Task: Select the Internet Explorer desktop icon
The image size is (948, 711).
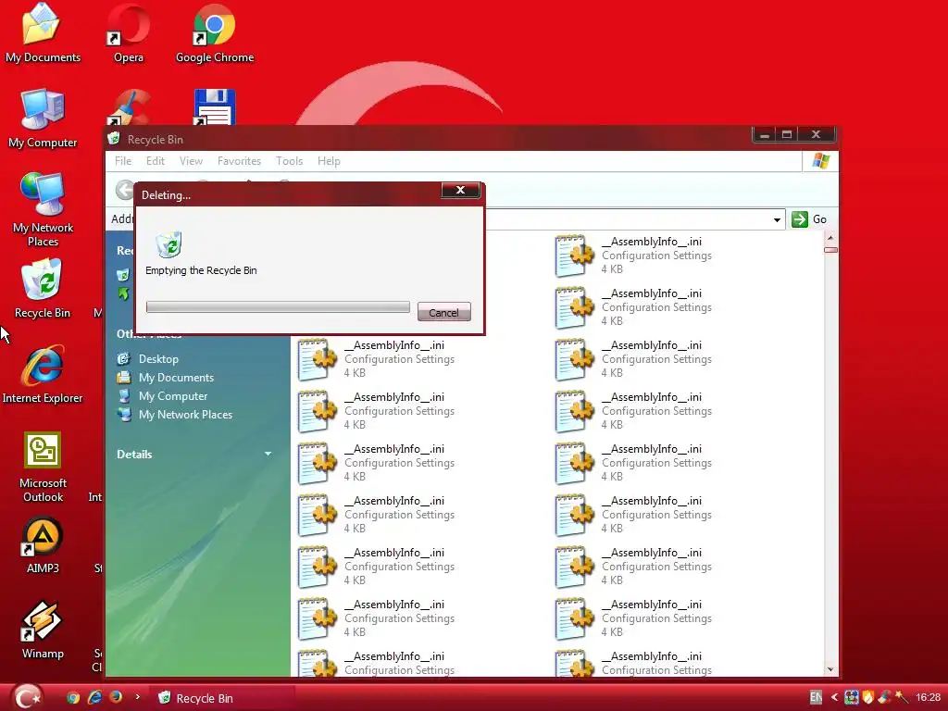Action: pos(43,374)
